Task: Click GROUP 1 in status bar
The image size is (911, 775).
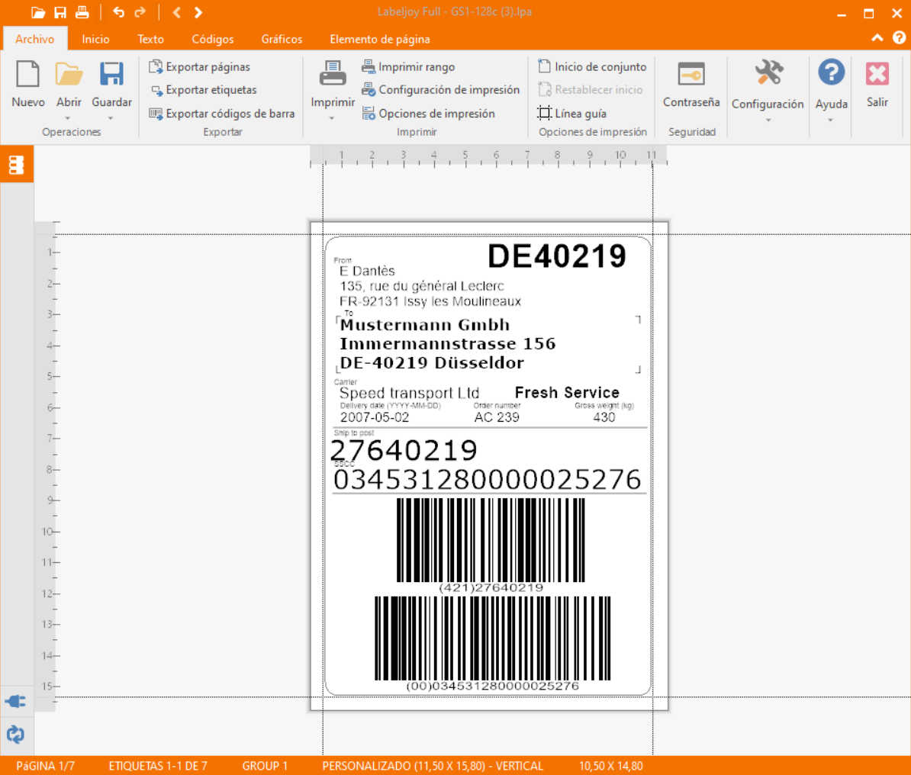Action: [265, 767]
